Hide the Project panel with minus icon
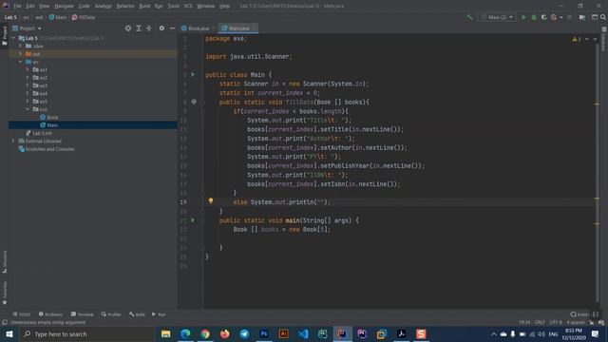 172,28
